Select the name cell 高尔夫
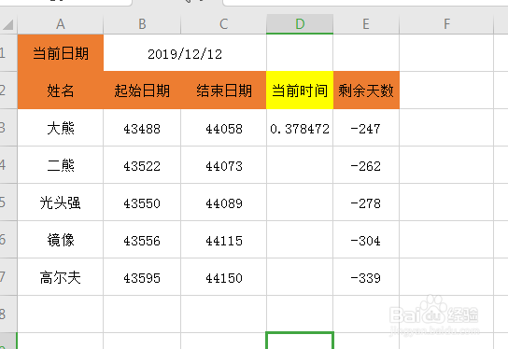Screen dimensions: 508x349 (61, 277)
